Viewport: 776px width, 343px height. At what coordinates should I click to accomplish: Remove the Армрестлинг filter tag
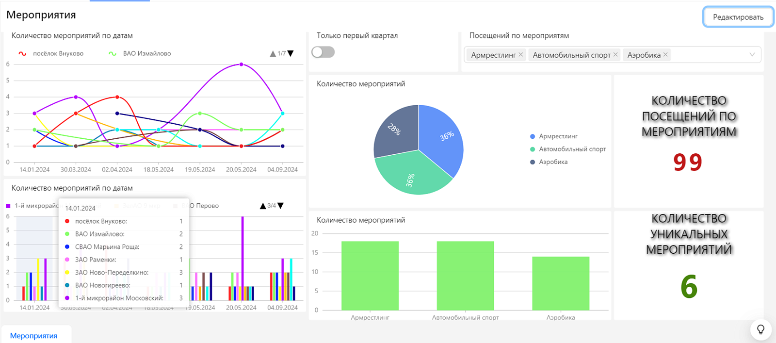tap(520, 55)
